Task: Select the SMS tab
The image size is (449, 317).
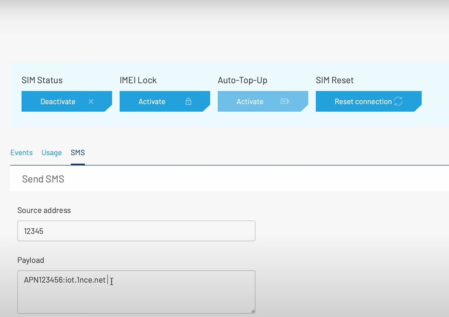Action: [x=78, y=152]
